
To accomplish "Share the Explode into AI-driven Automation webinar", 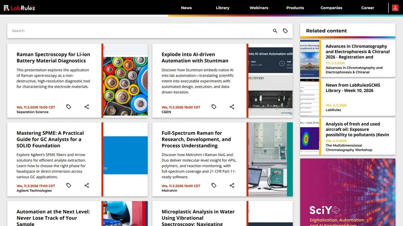I will (x=232, y=107).
